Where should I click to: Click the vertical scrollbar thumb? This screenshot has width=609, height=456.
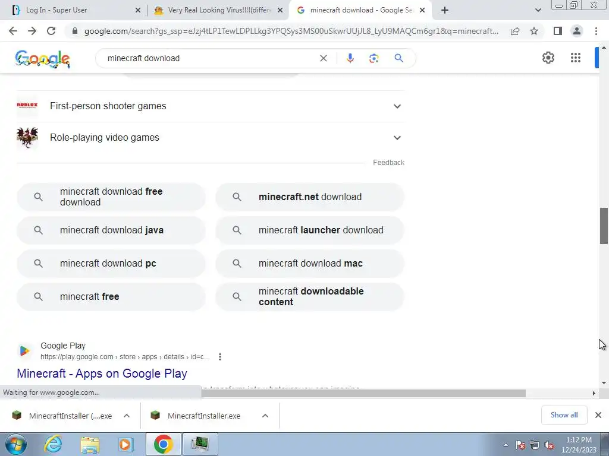604,226
